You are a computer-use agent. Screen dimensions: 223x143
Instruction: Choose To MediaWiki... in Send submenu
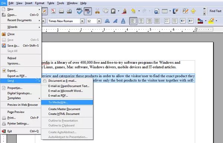pos(67,102)
